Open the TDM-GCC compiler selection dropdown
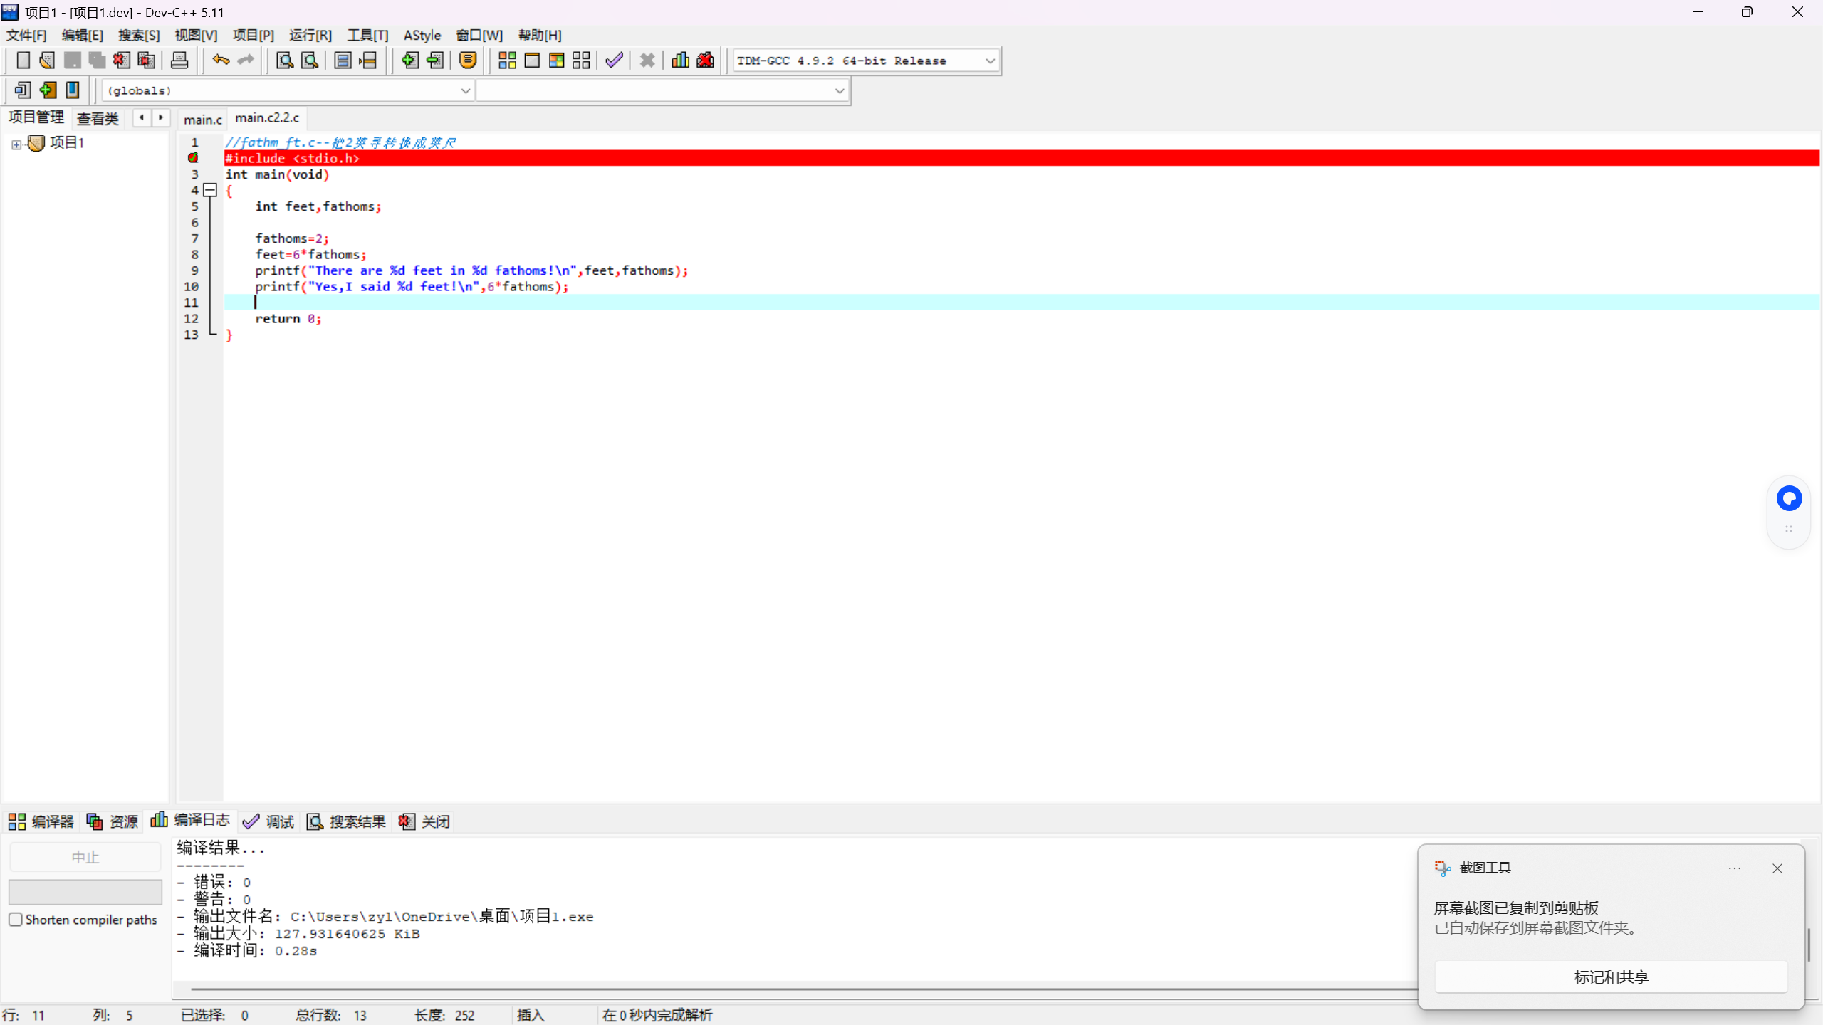The width and height of the screenshot is (1823, 1025). click(990, 61)
